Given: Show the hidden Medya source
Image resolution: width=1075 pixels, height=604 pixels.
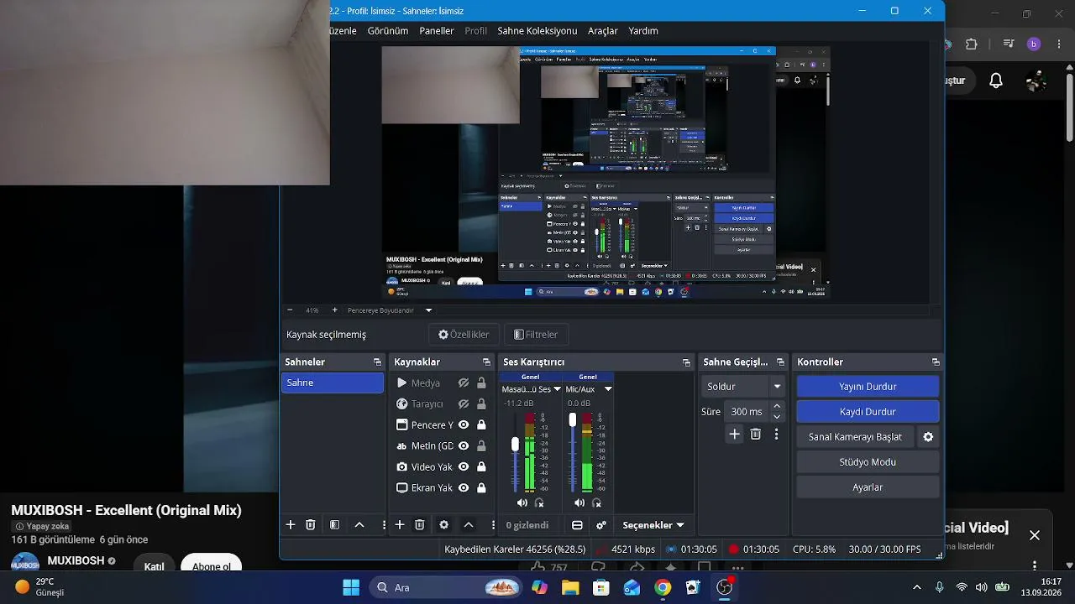Looking at the screenshot, I should tap(464, 383).
